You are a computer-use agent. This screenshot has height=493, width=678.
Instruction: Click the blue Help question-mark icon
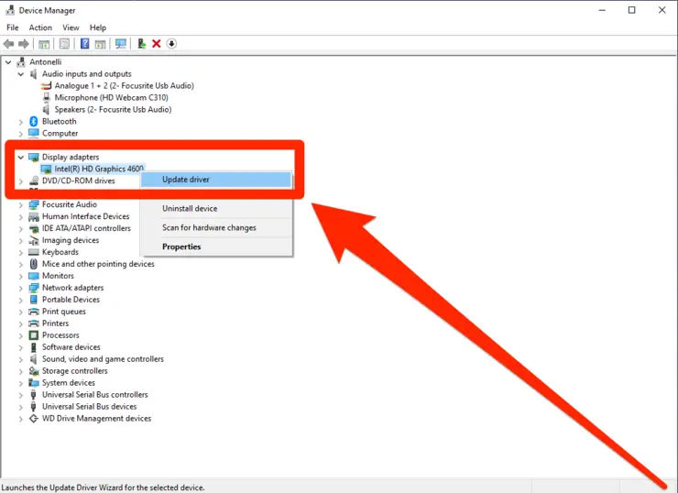(x=84, y=44)
